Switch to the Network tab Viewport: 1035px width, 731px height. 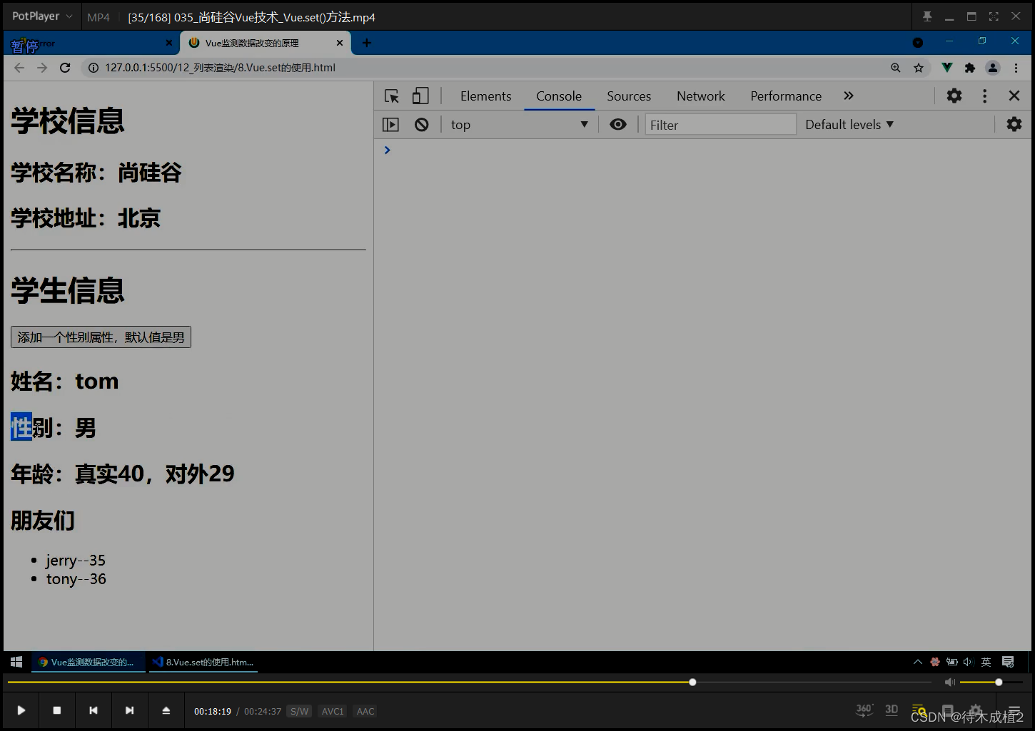point(701,96)
